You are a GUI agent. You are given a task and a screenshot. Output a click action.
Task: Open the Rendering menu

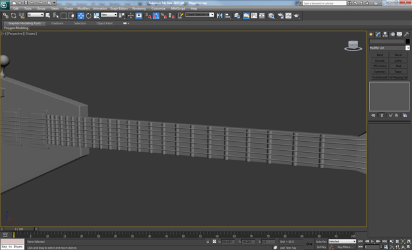139,8
